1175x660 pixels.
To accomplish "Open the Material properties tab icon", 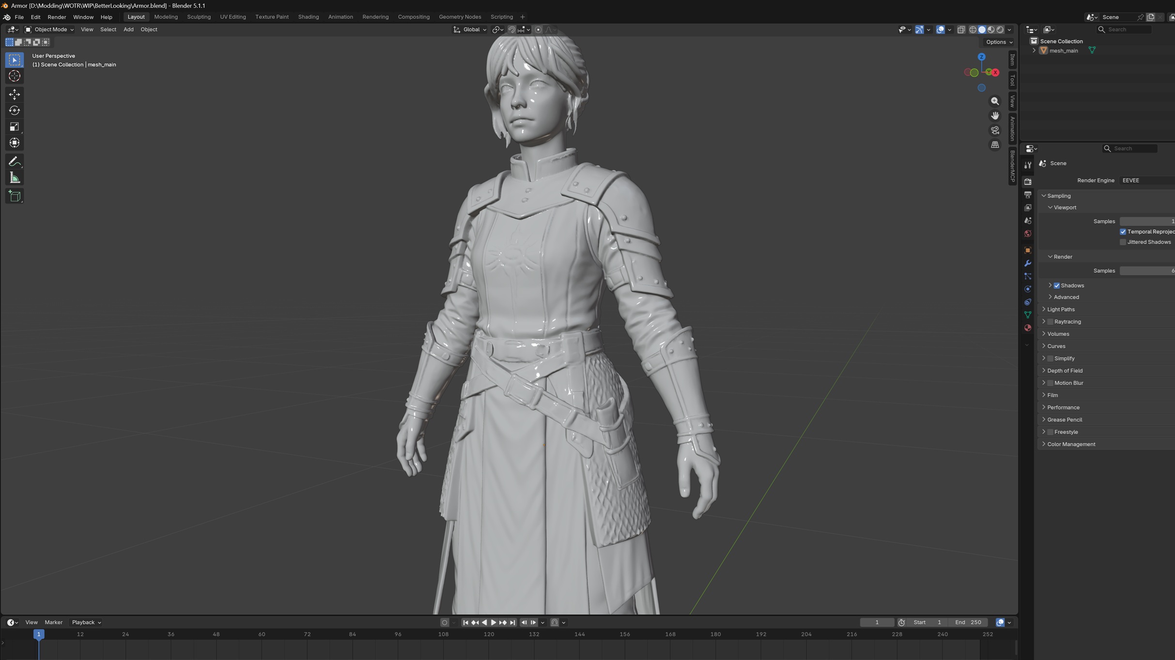I will tap(1028, 328).
